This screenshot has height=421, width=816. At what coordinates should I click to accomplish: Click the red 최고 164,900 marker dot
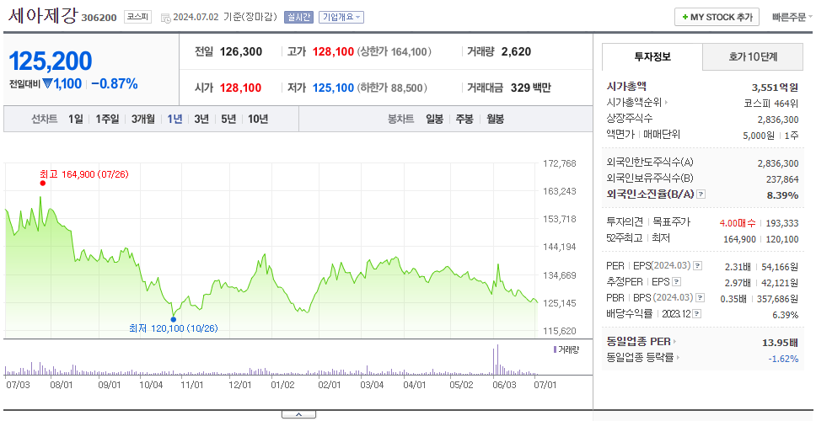pos(43,183)
